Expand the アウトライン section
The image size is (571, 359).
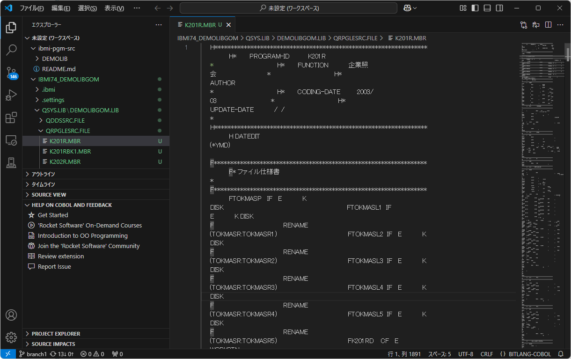coord(96,174)
